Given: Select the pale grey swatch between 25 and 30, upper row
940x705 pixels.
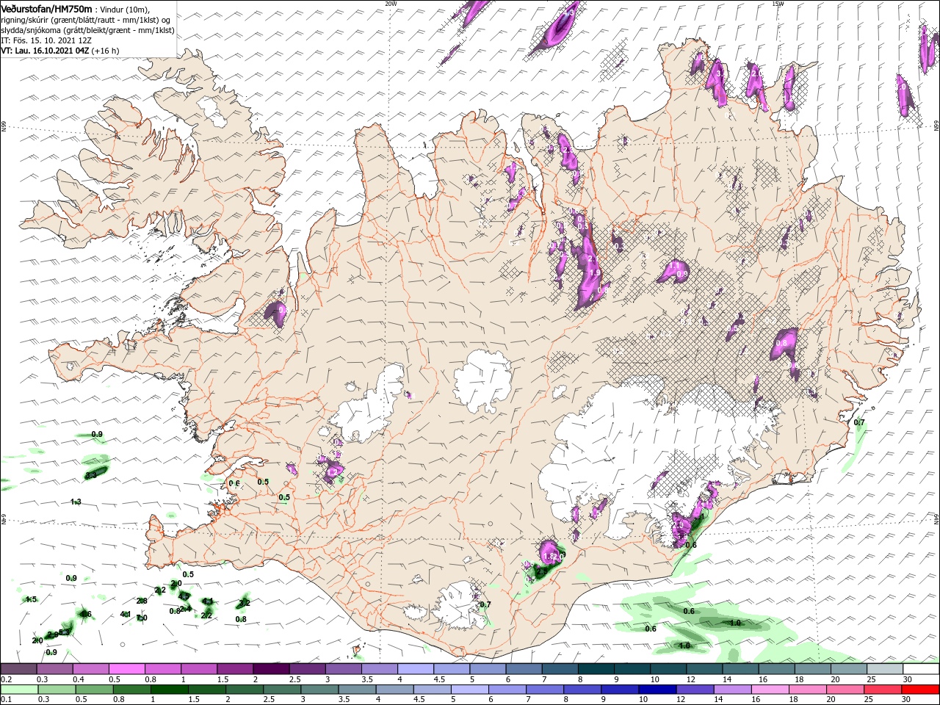Looking at the screenshot, I should tap(884, 669).
